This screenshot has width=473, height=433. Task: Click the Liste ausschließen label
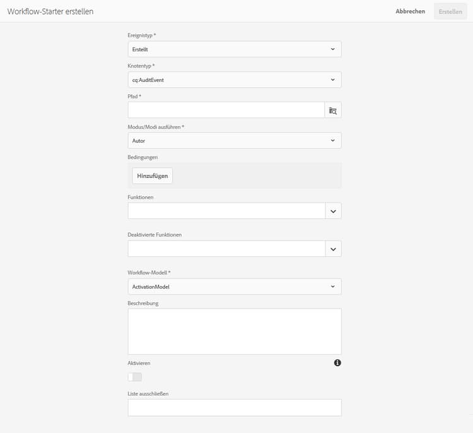(148, 394)
